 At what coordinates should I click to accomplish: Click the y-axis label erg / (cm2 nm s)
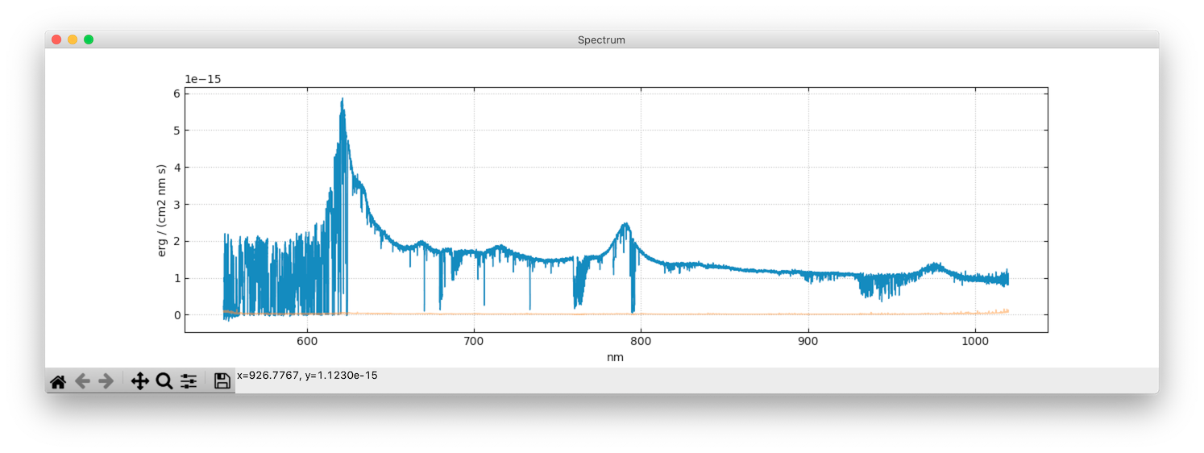(x=162, y=210)
